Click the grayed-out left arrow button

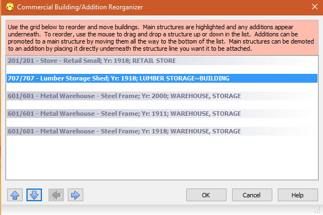(x=56, y=195)
